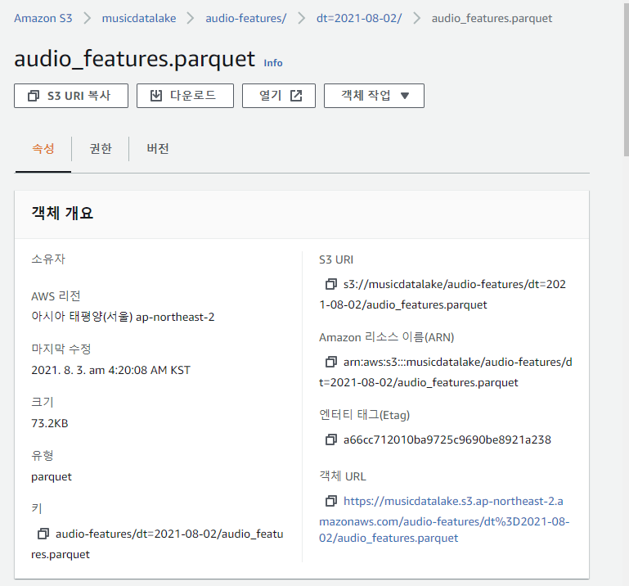The width and height of the screenshot is (629, 586).
Task: Navigate to audio-features/ breadcrumb folder
Action: click(x=246, y=19)
